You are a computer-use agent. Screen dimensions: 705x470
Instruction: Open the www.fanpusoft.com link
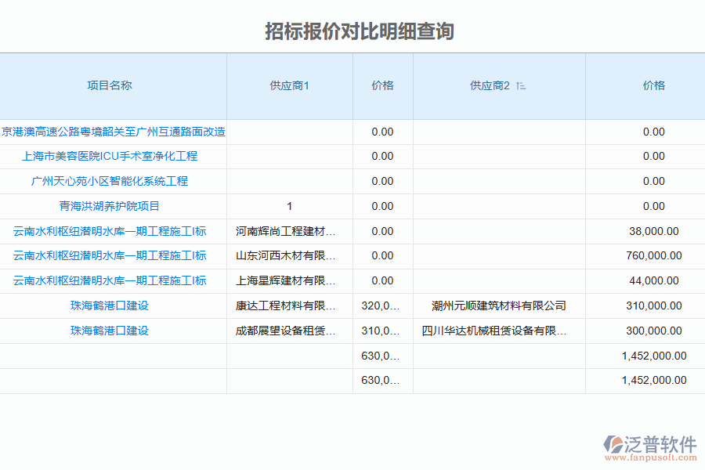click(x=652, y=456)
